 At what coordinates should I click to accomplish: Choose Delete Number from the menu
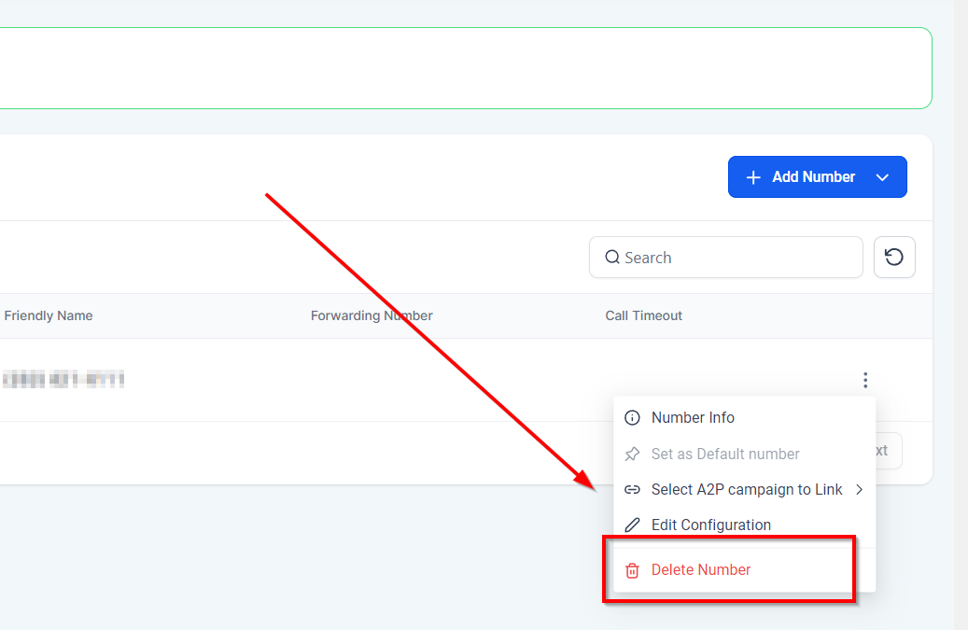pos(700,570)
